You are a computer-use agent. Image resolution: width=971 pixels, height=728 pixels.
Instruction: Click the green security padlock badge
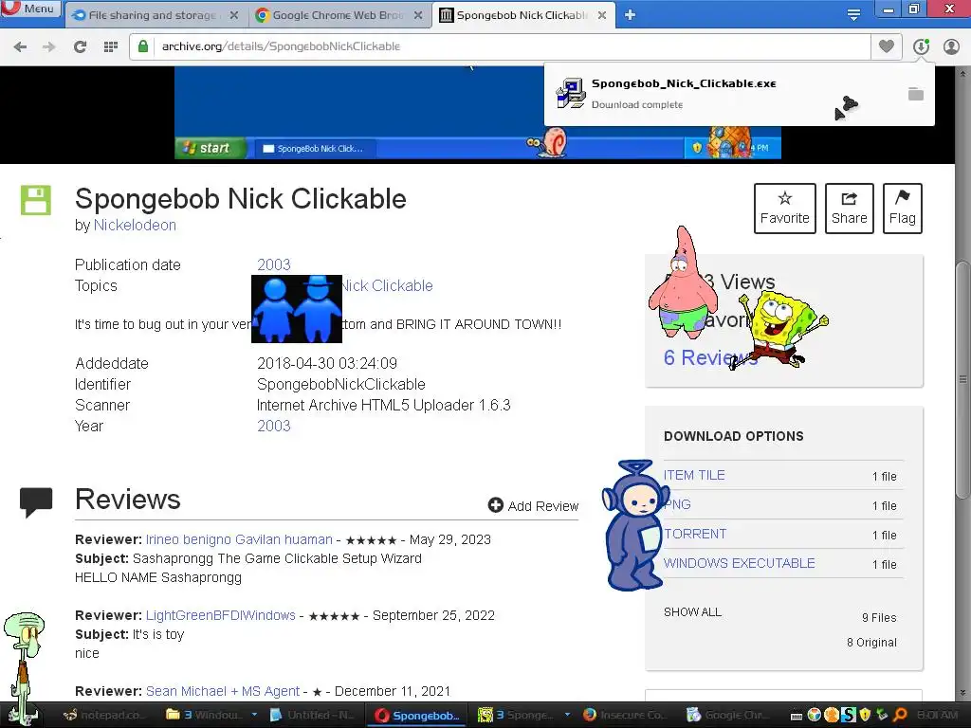point(143,46)
